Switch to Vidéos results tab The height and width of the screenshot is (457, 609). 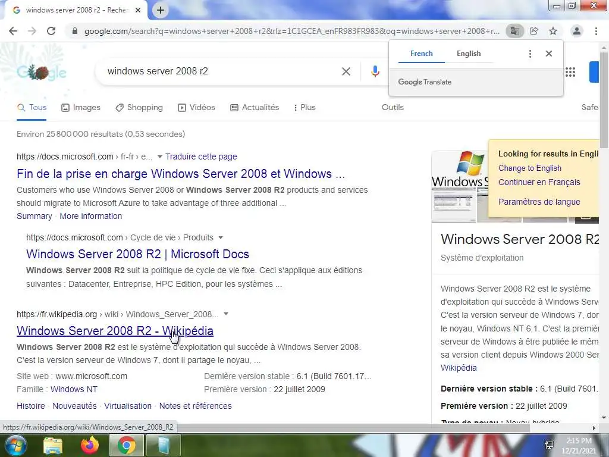[x=196, y=108]
